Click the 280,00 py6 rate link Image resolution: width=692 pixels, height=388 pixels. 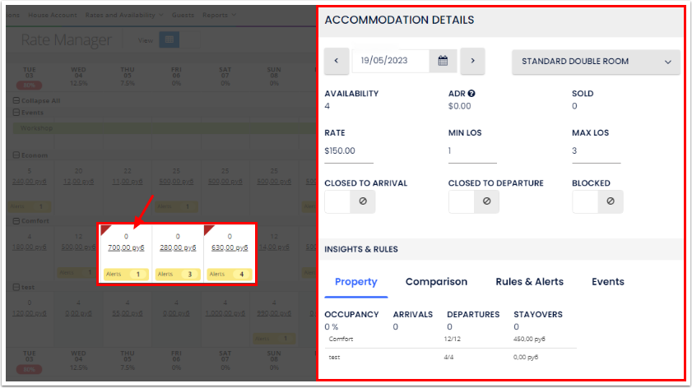[x=177, y=247]
